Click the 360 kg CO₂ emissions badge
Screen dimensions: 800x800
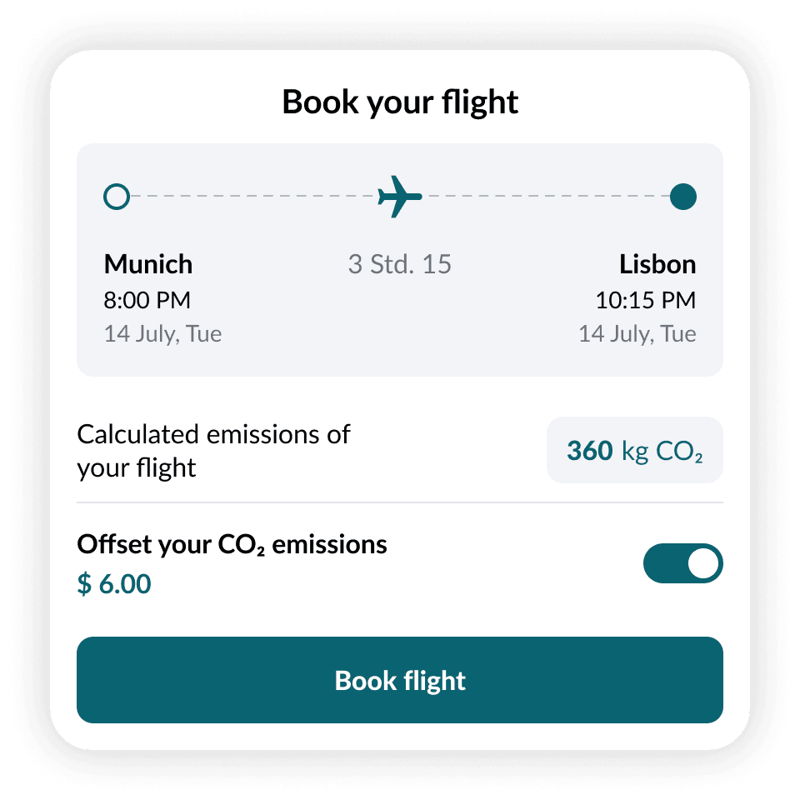tap(635, 451)
